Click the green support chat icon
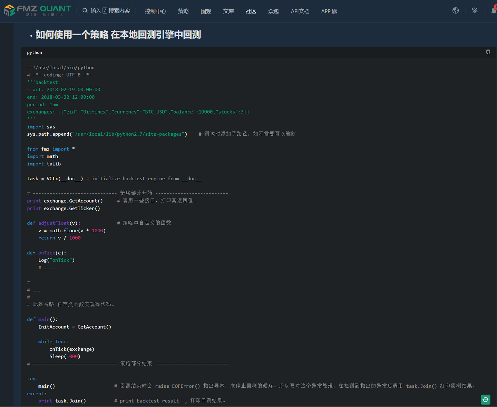497x407 pixels. tap(486, 400)
